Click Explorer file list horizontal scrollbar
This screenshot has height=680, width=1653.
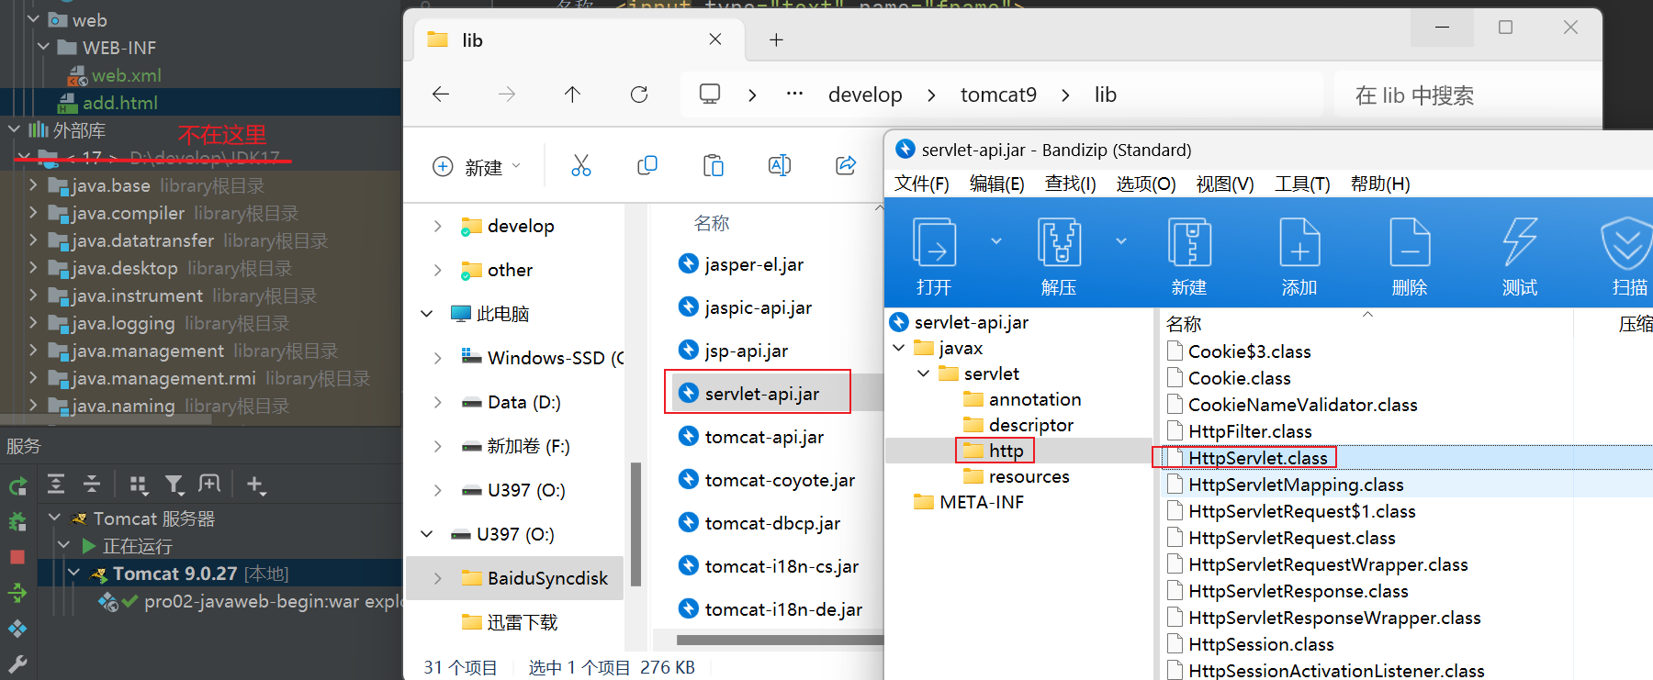780,640
